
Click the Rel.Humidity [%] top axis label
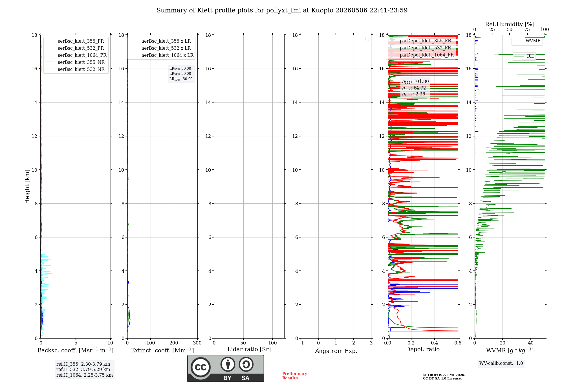pyautogui.click(x=510, y=24)
